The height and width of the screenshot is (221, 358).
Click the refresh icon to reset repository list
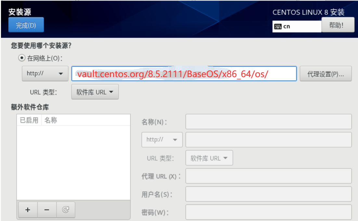tap(66, 210)
